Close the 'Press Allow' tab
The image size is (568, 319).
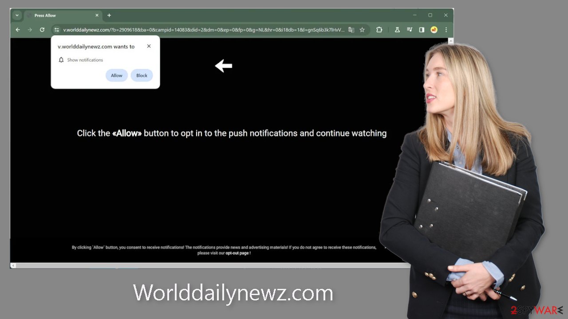(97, 15)
